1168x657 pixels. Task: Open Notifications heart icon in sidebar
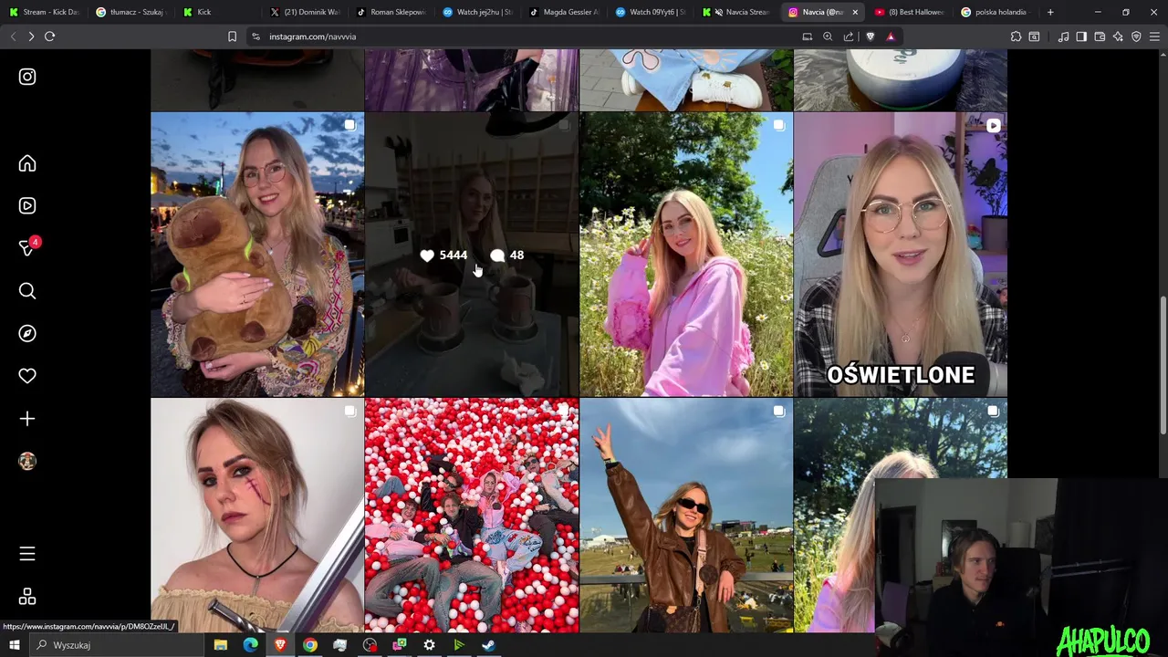pyautogui.click(x=27, y=376)
